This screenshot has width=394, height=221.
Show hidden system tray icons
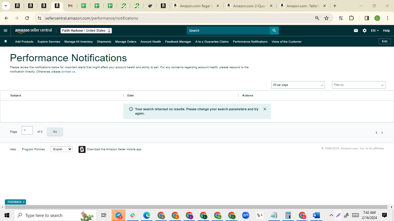(x=331, y=215)
